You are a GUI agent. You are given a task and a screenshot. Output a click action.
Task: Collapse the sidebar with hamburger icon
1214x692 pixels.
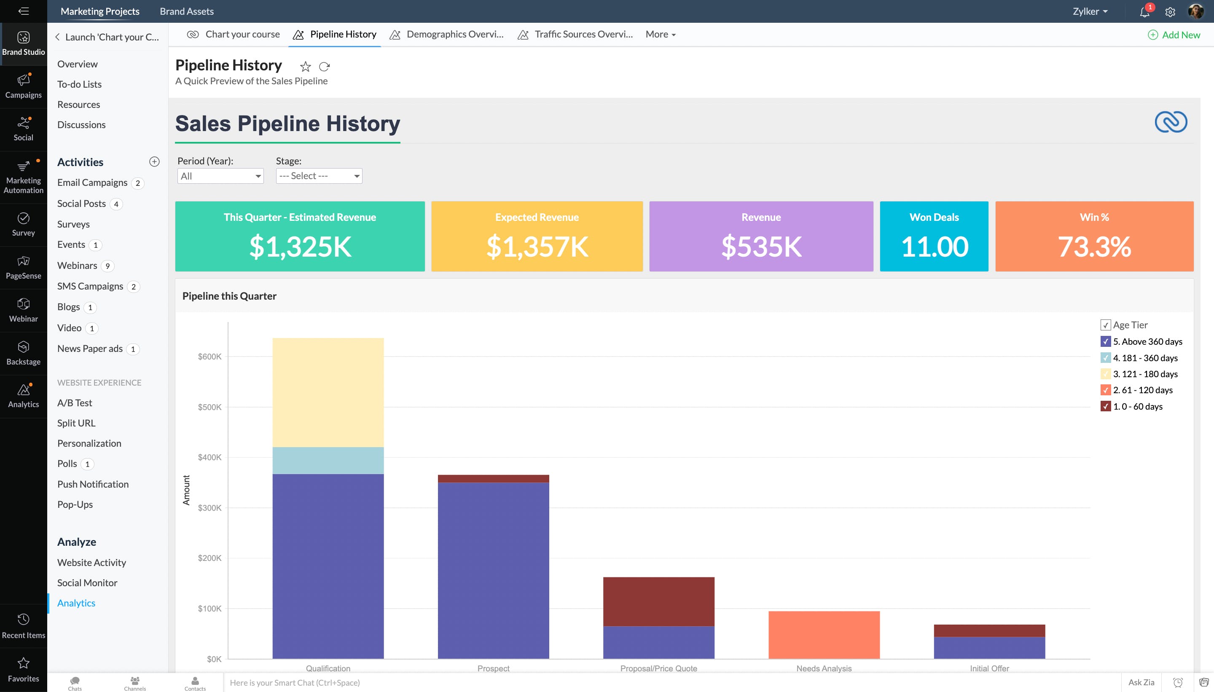23,11
